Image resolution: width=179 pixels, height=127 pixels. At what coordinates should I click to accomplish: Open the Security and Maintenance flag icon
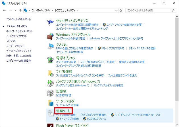point(50,23)
